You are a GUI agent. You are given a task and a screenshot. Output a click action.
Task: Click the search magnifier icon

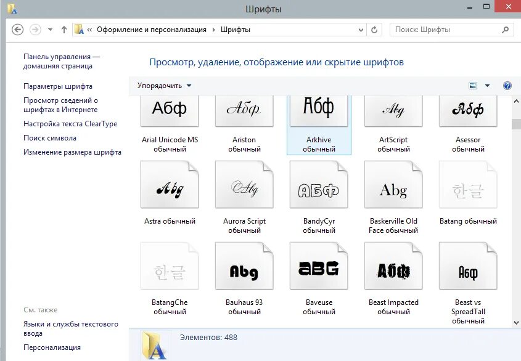pyautogui.click(x=505, y=30)
